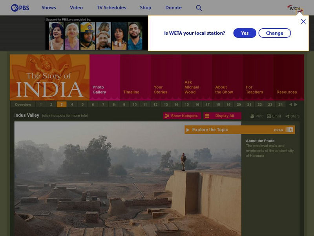Select photo number 12
Image resolution: width=314 pixels, height=236 pixels.
click(154, 104)
